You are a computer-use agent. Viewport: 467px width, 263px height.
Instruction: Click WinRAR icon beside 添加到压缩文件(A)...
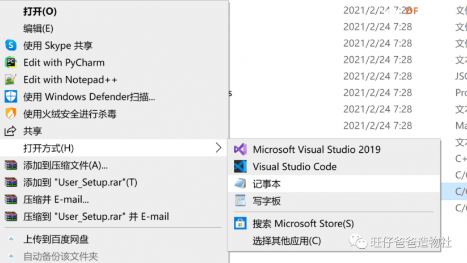click(x=11, y=165)
